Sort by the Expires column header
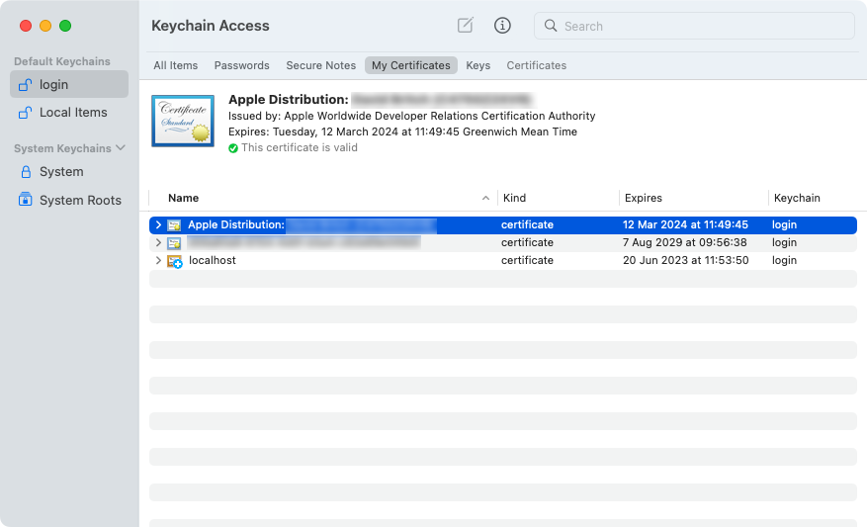 (643, 198)
